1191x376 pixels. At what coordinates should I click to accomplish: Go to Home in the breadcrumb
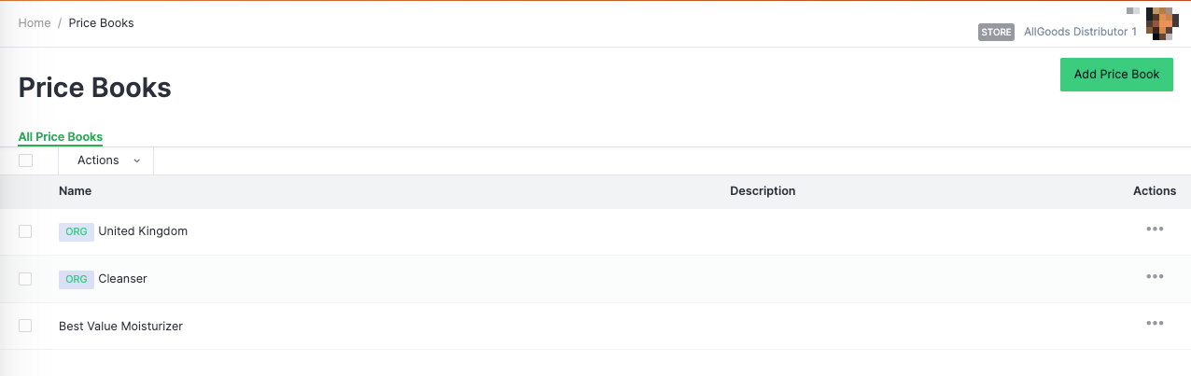(x=35, y=23)
